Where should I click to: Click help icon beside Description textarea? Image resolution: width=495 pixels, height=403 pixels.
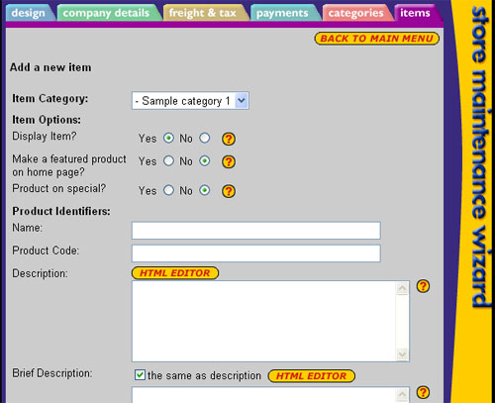(x=423, y=286)
